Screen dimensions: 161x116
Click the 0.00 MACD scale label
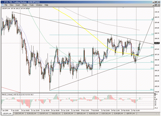(x=156, y=99)
